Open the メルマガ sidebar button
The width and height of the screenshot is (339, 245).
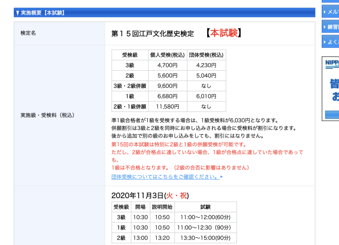point(331,12)
